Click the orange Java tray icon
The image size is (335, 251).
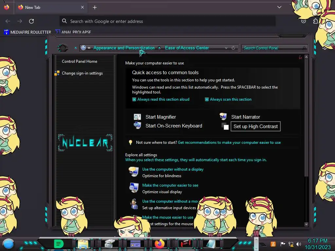(x=273, y=244)
